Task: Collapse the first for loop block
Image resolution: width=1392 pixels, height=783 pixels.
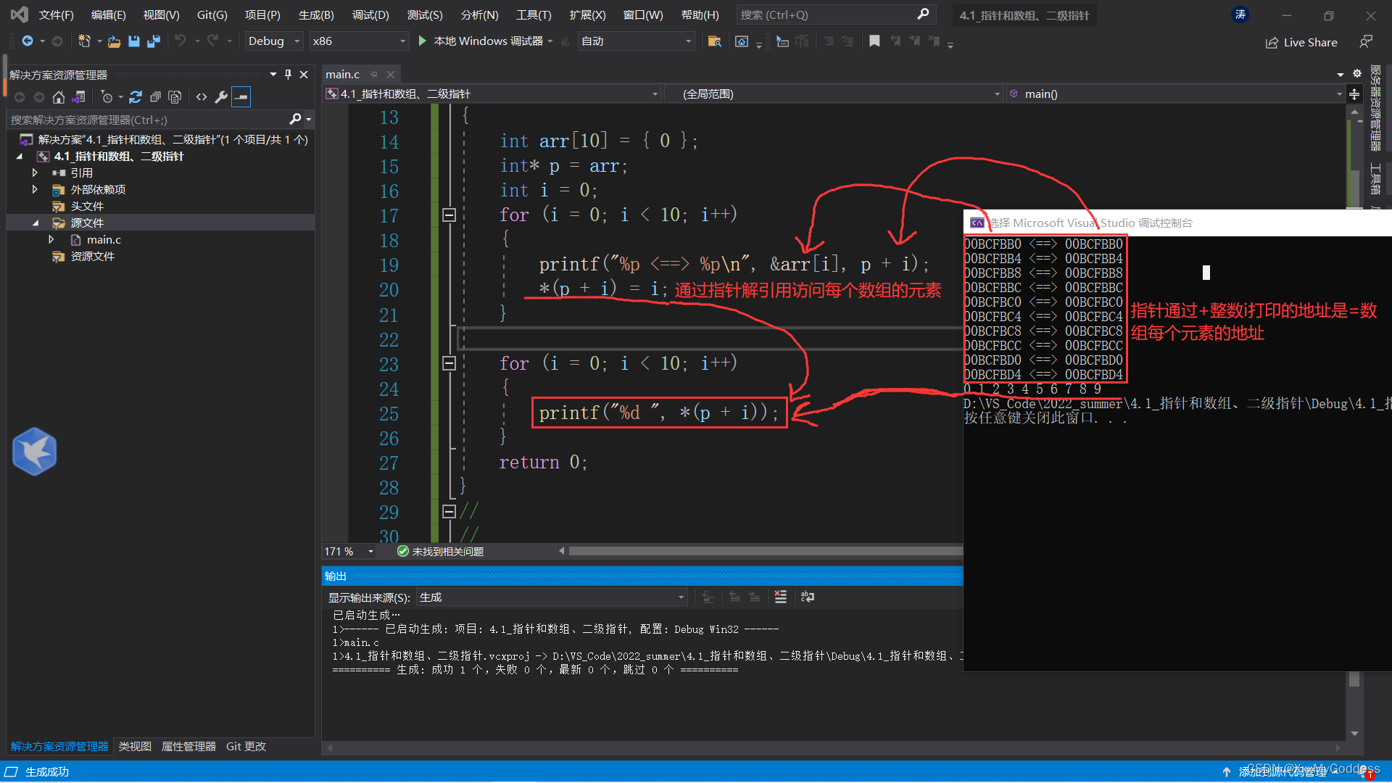Action: point(449,215)
